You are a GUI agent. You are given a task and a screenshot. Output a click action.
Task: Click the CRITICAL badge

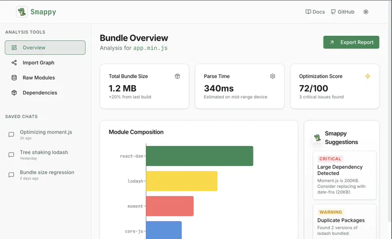click(330, 159)
